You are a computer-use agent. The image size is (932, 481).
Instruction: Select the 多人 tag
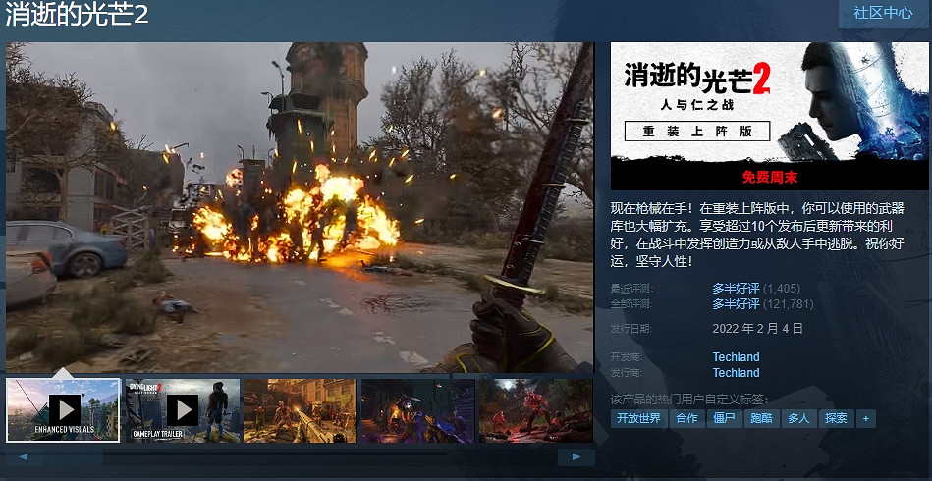798,418
